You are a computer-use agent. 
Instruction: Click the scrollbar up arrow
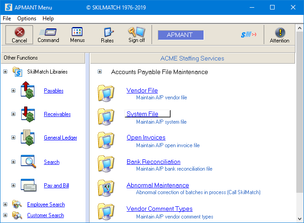point(299,28)
